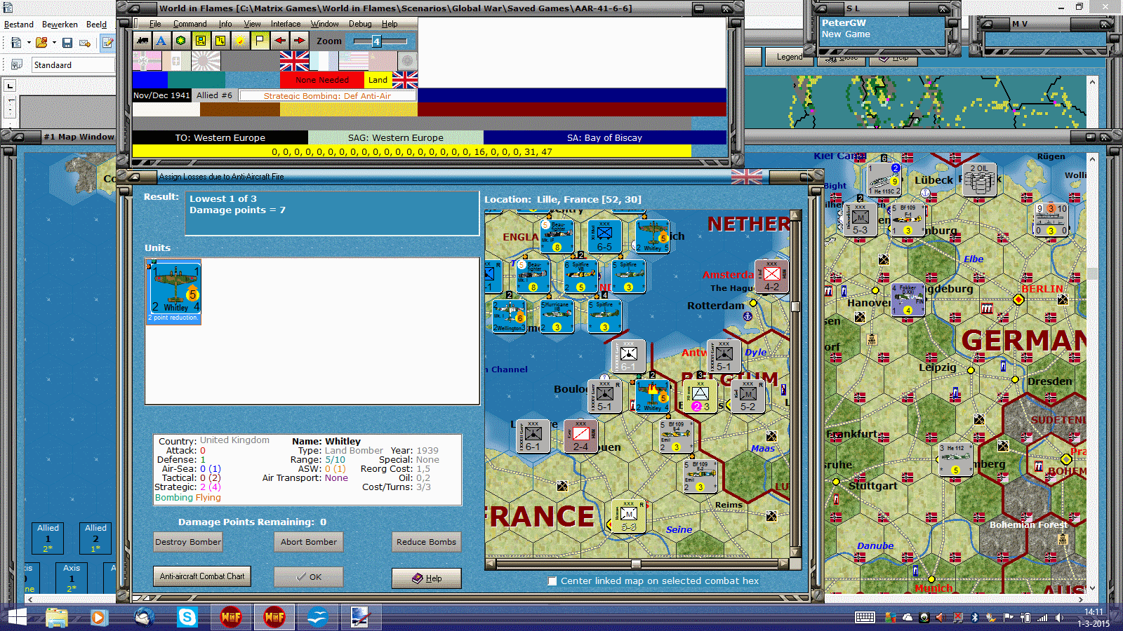Click the Allied 2 box in map window
Viewport: 1123px width, 631px height.
pos(95,538)
